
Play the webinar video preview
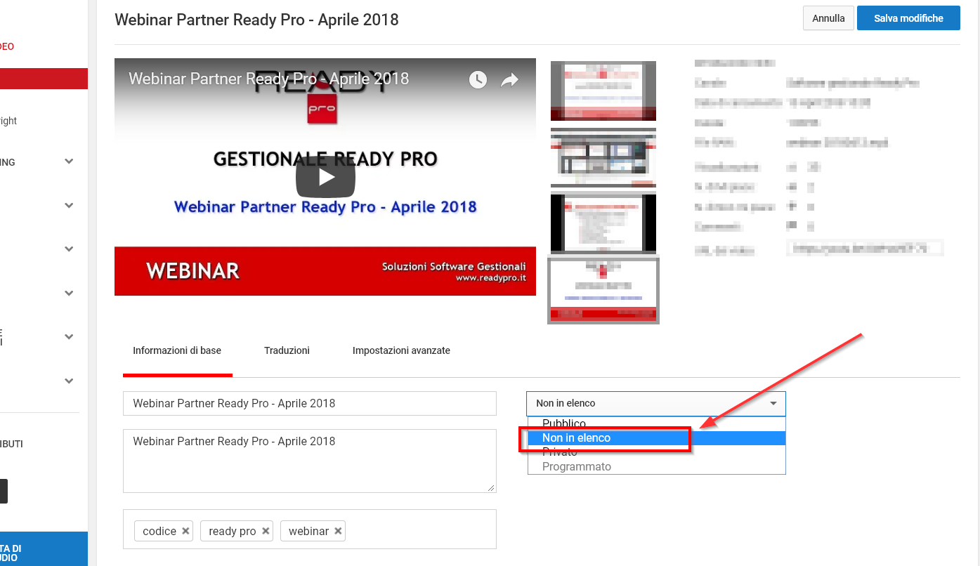325,177
